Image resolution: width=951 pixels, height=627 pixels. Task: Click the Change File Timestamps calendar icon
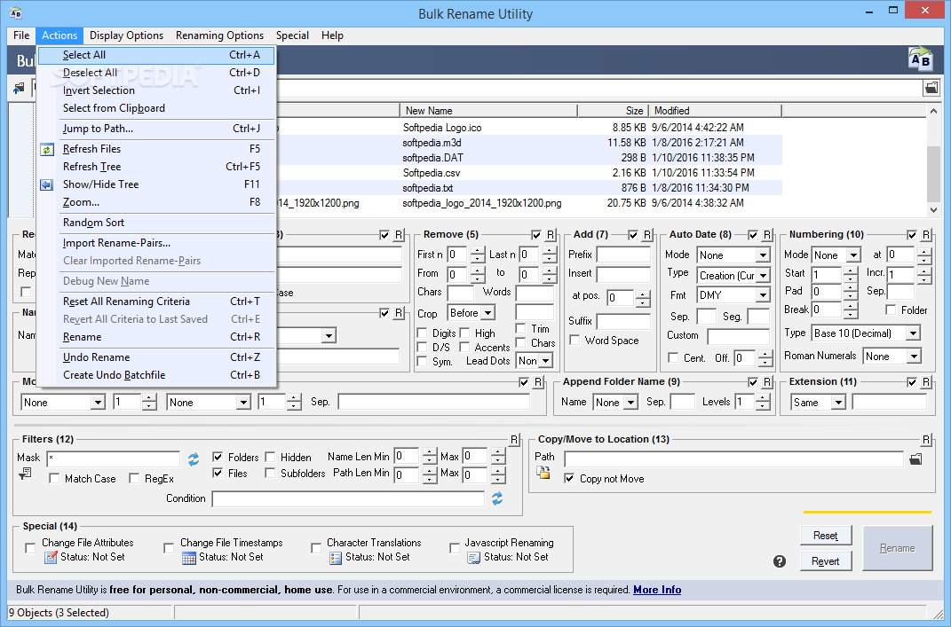[188, 557]
